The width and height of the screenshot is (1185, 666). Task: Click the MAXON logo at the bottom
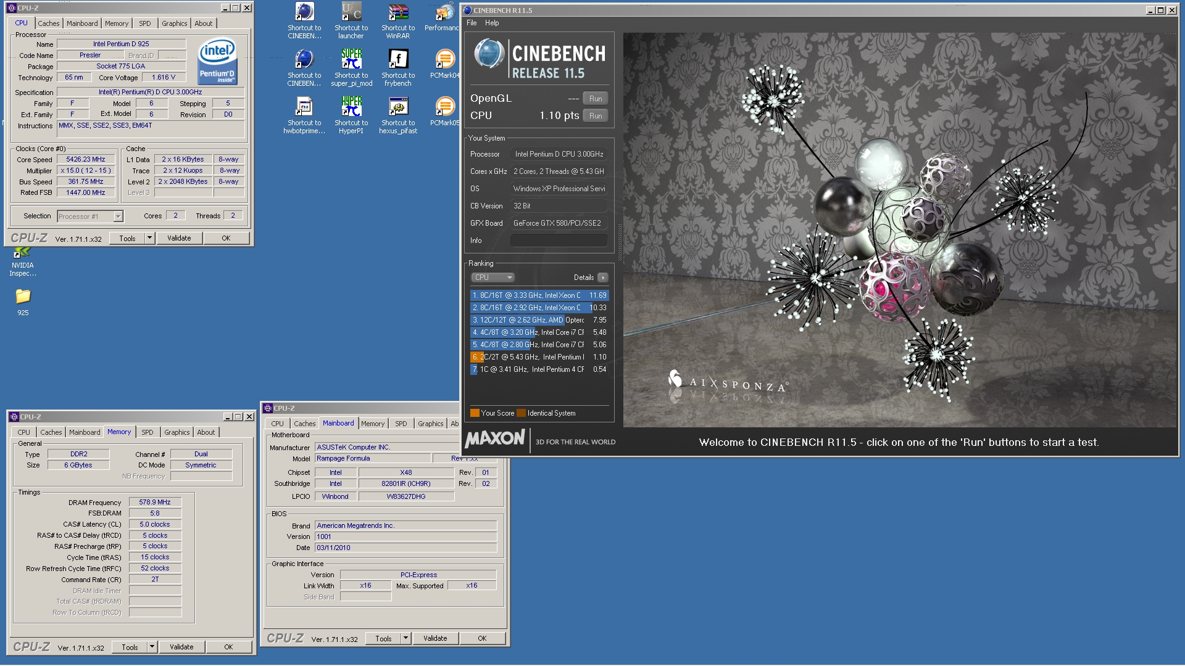click(495, 439)
